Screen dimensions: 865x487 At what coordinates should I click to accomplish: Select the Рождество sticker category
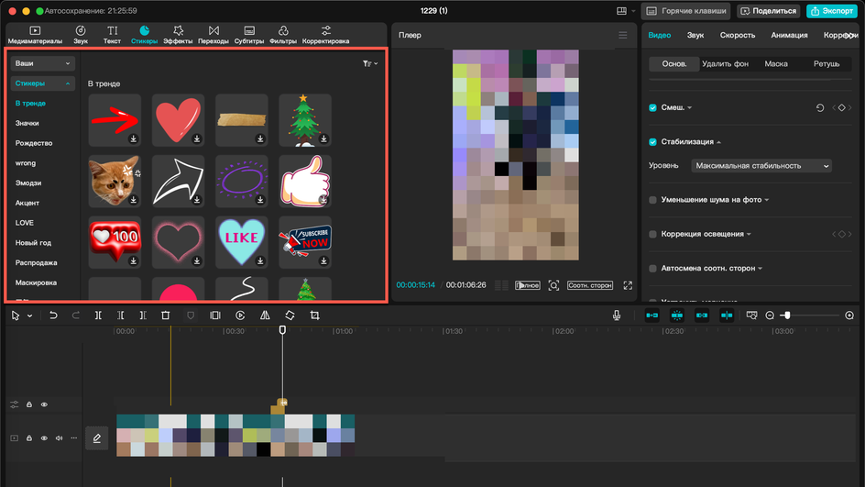tap(34, 143)
